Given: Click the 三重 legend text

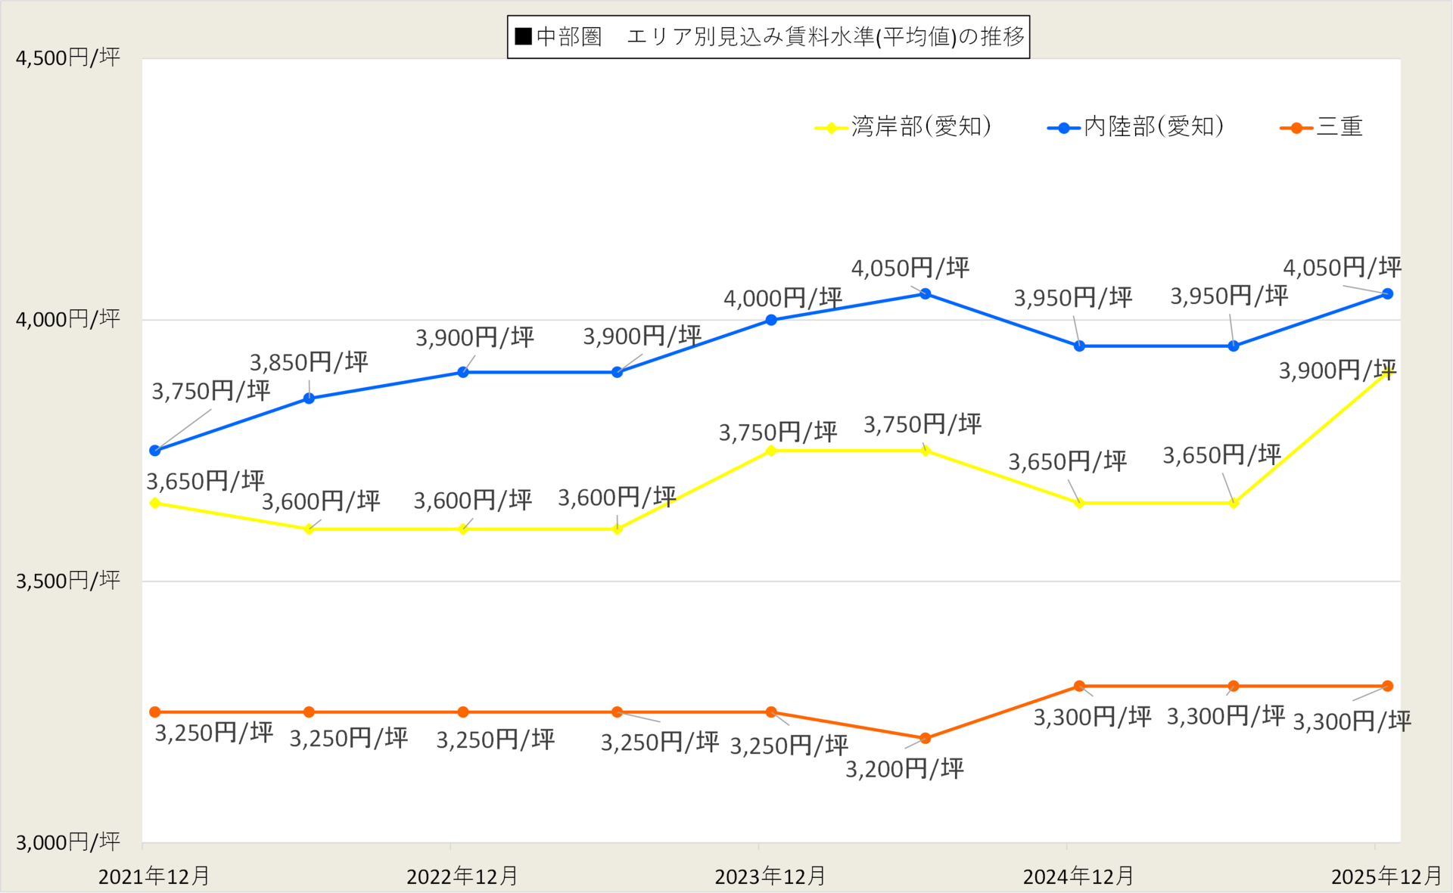Looking at the screenshot, I should [x=1339, y=126].
